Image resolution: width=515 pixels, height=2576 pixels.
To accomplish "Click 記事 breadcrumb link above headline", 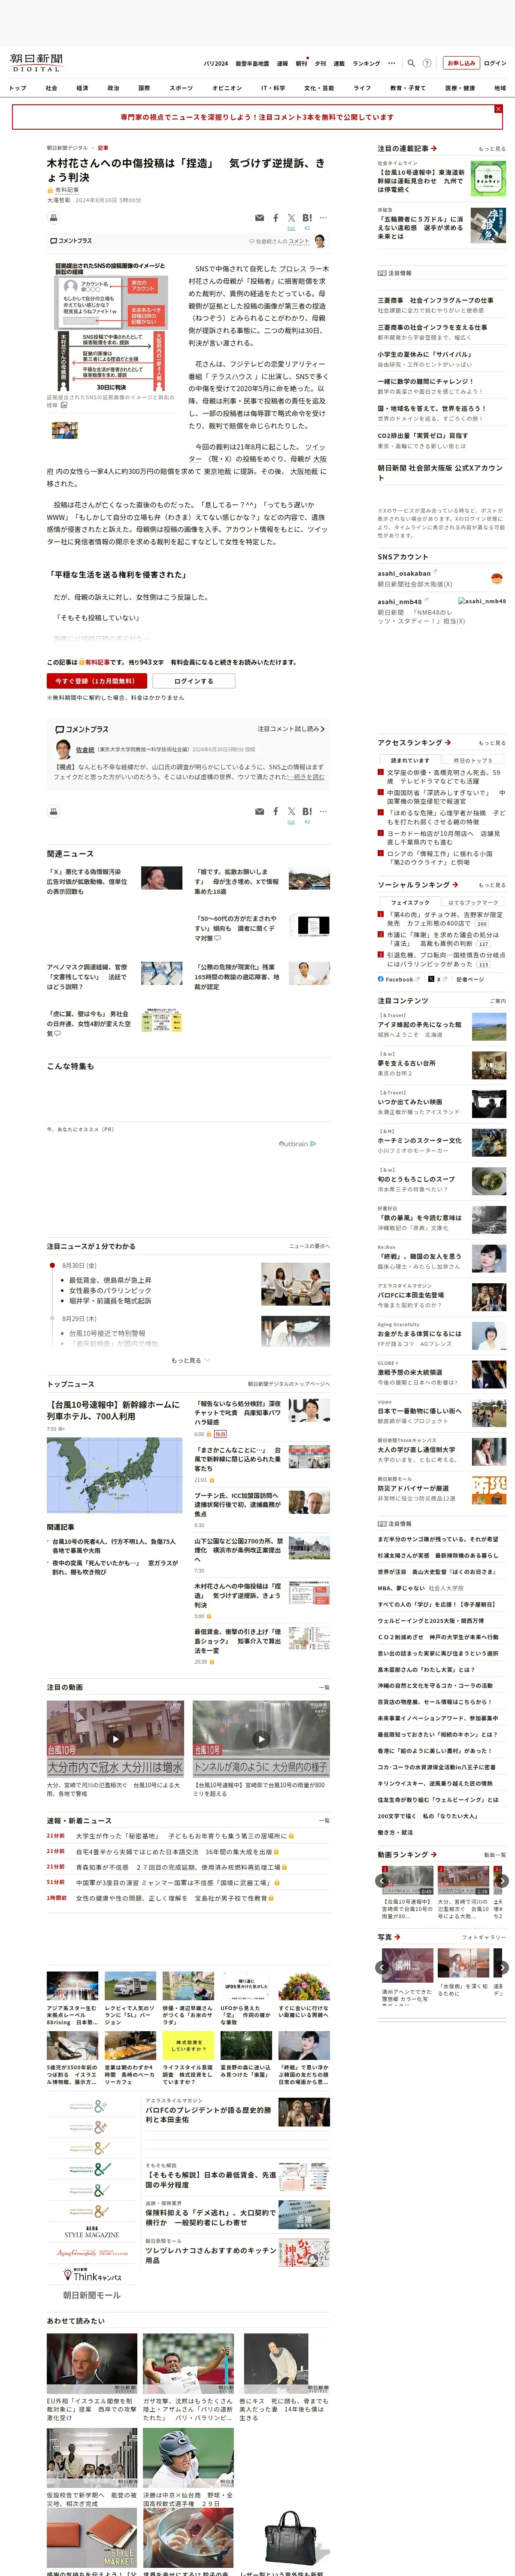I will (x=103, y=148).
